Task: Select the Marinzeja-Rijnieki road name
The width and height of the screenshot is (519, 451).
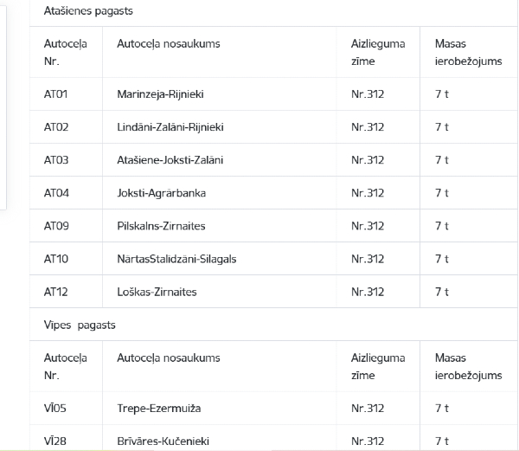Action: tap(160, 94)
